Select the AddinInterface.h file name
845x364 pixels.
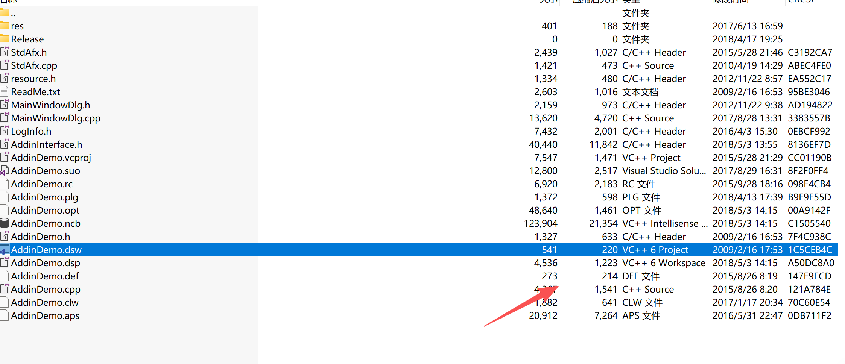click(x=47, y=144)
